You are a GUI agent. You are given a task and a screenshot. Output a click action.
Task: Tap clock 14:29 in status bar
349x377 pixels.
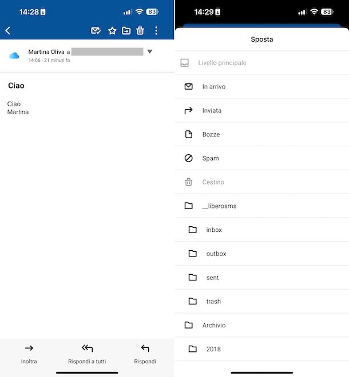pyautogui.click(x=204, y=12)
